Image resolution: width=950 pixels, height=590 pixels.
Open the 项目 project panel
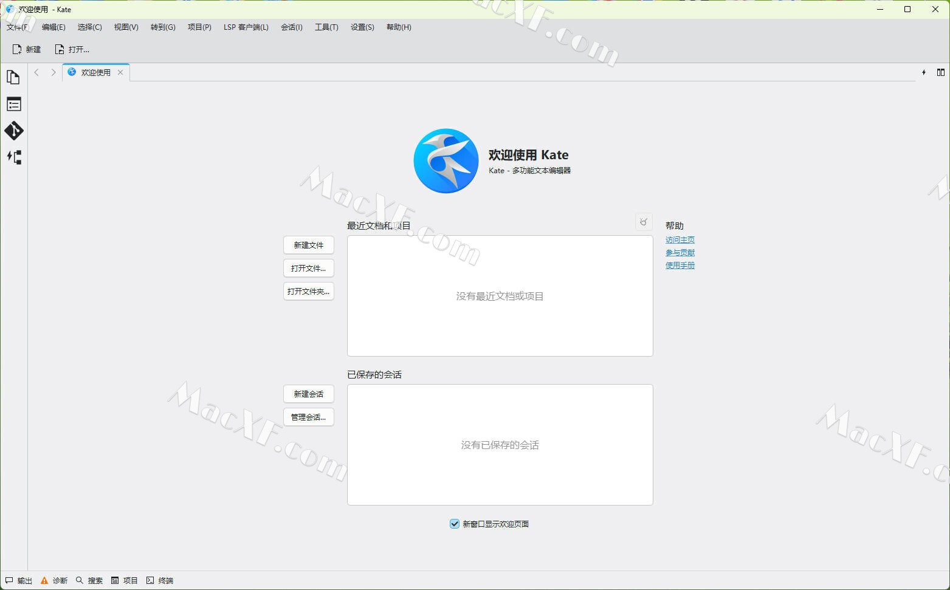[x=125, y=580]
